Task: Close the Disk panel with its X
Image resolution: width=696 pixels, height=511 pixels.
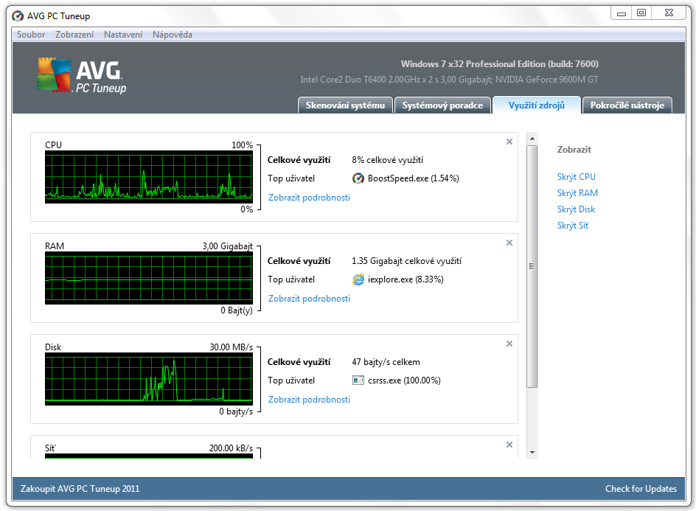Action: pos(509,344)
